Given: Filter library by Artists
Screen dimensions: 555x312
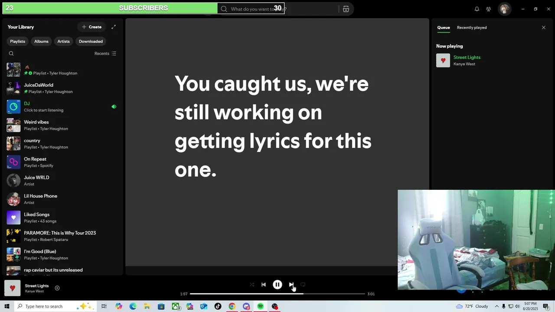Looking at the screenshot, I should pos(63,41).
